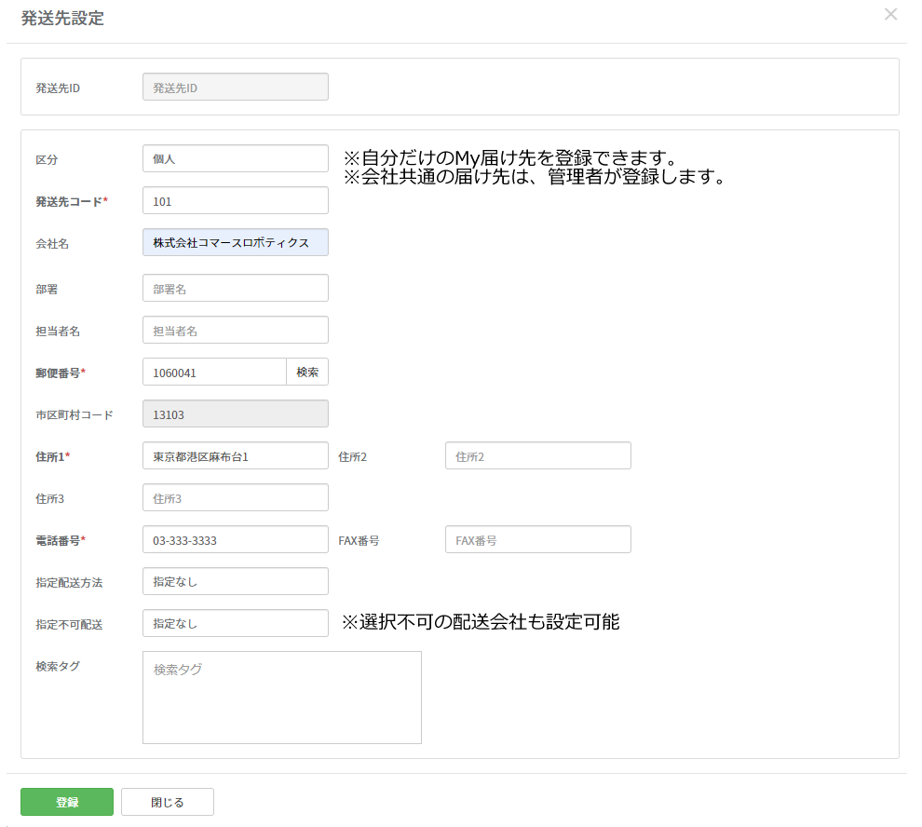The height and width of the screenshot is (827, 922).
Task: Focus the FAX番号 input field
Action: [537, 540]
